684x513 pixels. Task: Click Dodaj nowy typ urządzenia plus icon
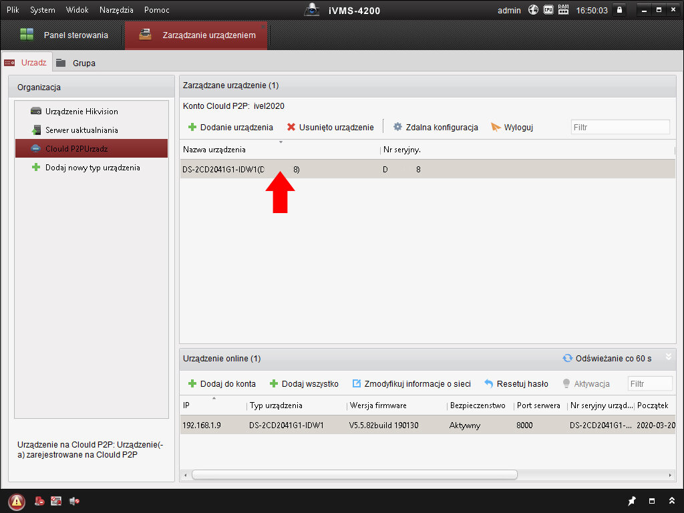pos(36,168)
